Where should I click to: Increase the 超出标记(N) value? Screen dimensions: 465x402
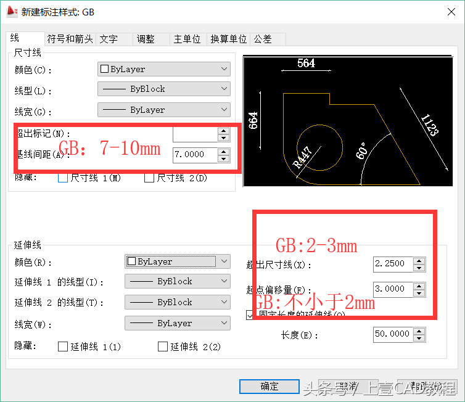224,131
